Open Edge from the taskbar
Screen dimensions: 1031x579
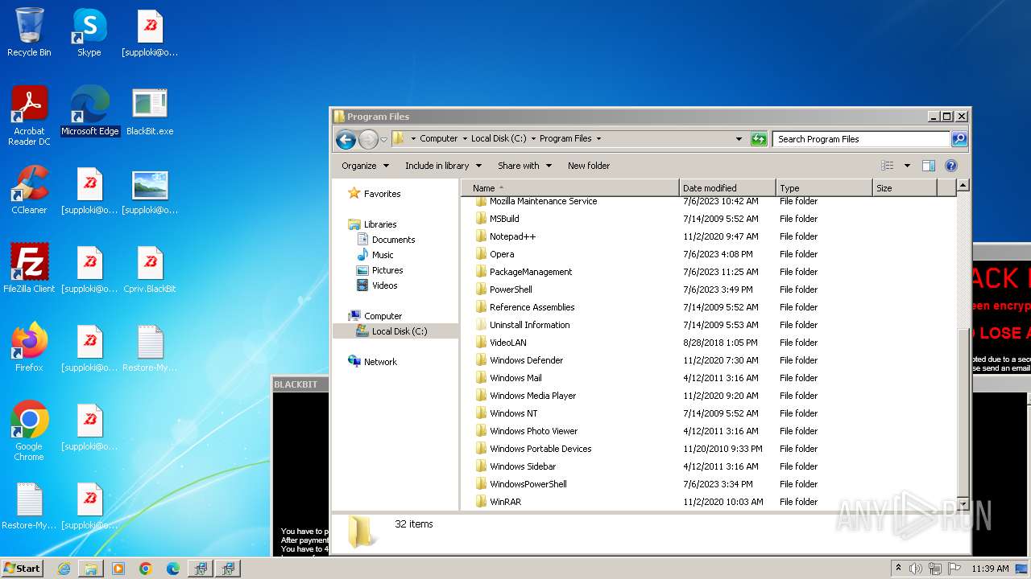173,569
